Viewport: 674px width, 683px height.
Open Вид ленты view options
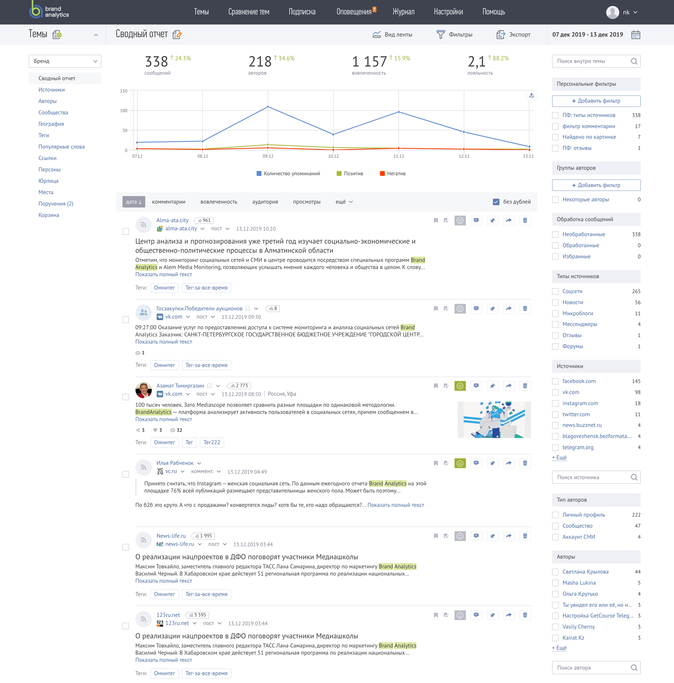tap(392, 34)
